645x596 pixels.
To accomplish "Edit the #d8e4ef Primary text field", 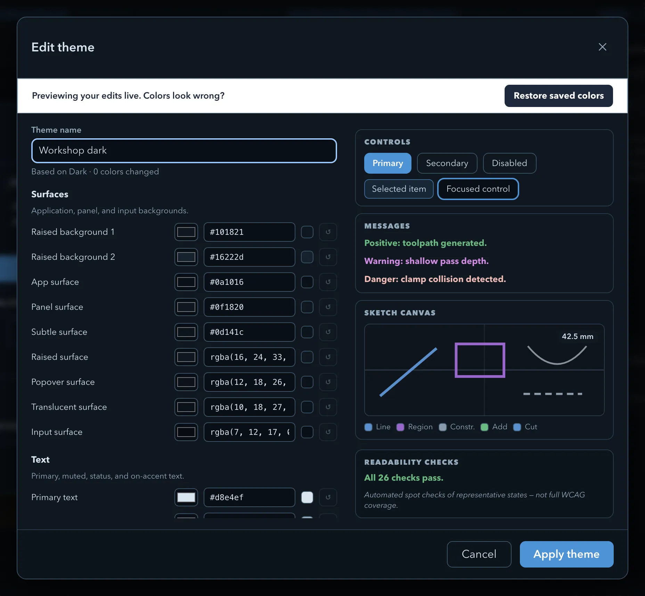I will tap(250, 497).
